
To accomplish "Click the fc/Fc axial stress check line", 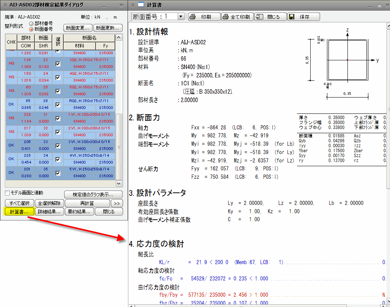I will click(272, 279).
